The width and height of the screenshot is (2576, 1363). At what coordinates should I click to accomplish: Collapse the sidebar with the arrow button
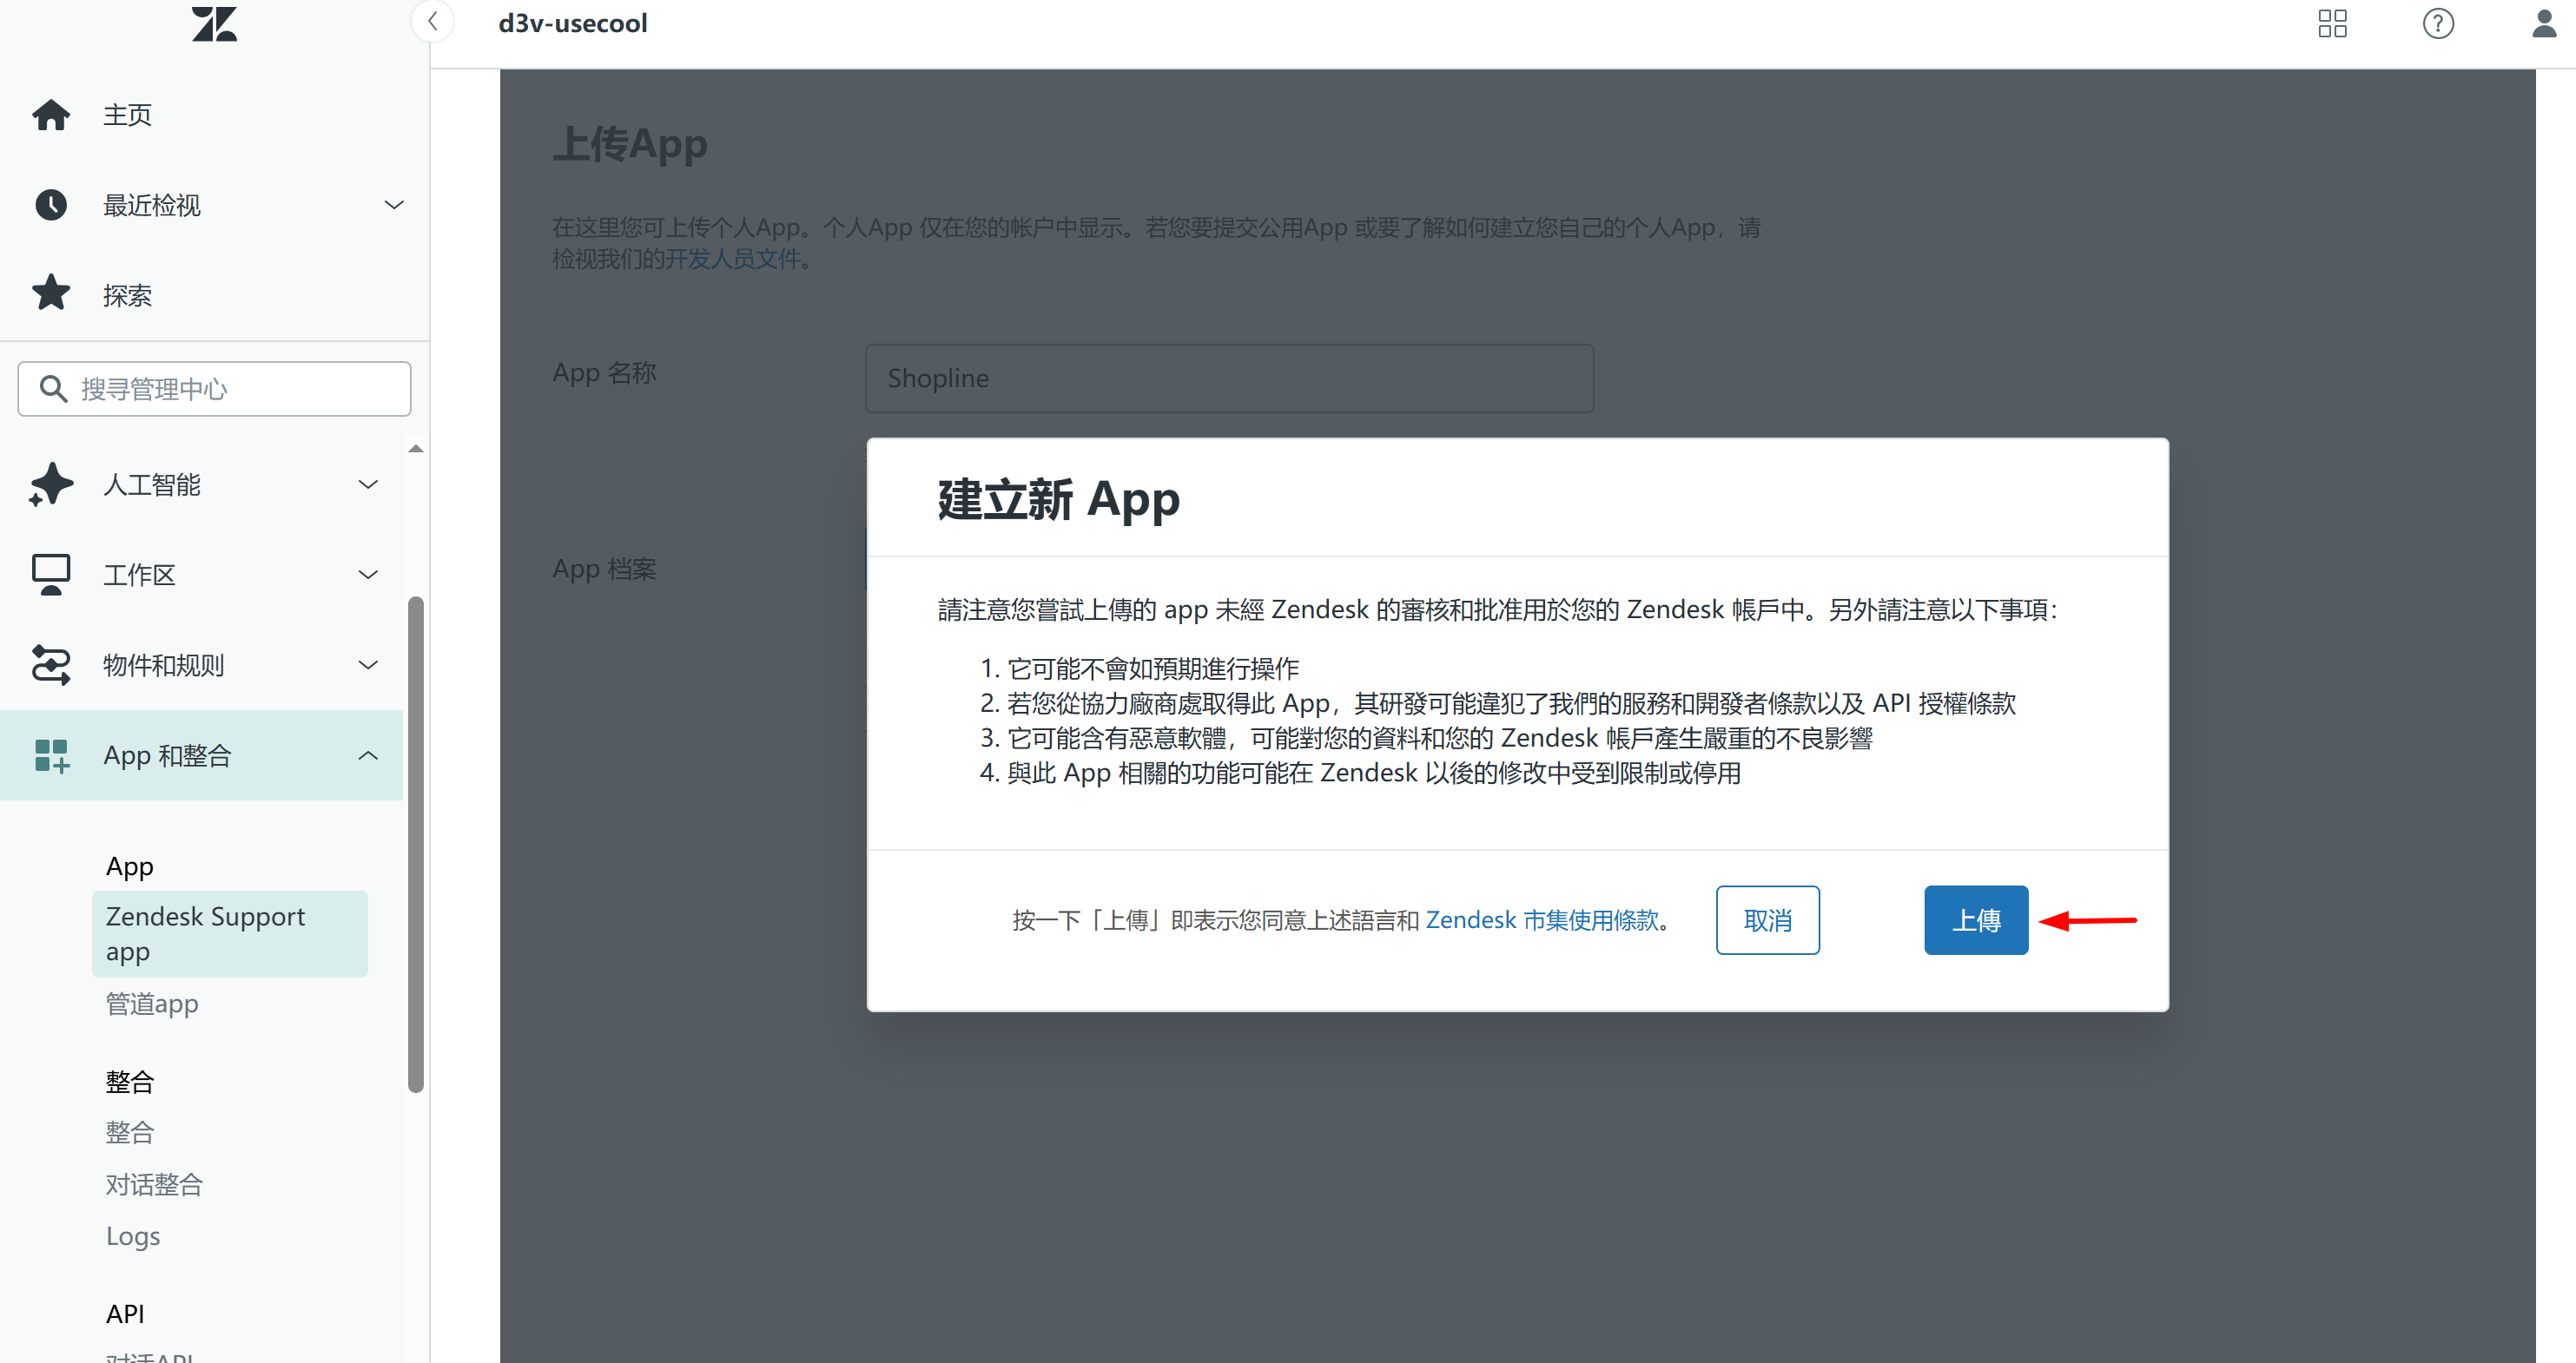point(433,22)
